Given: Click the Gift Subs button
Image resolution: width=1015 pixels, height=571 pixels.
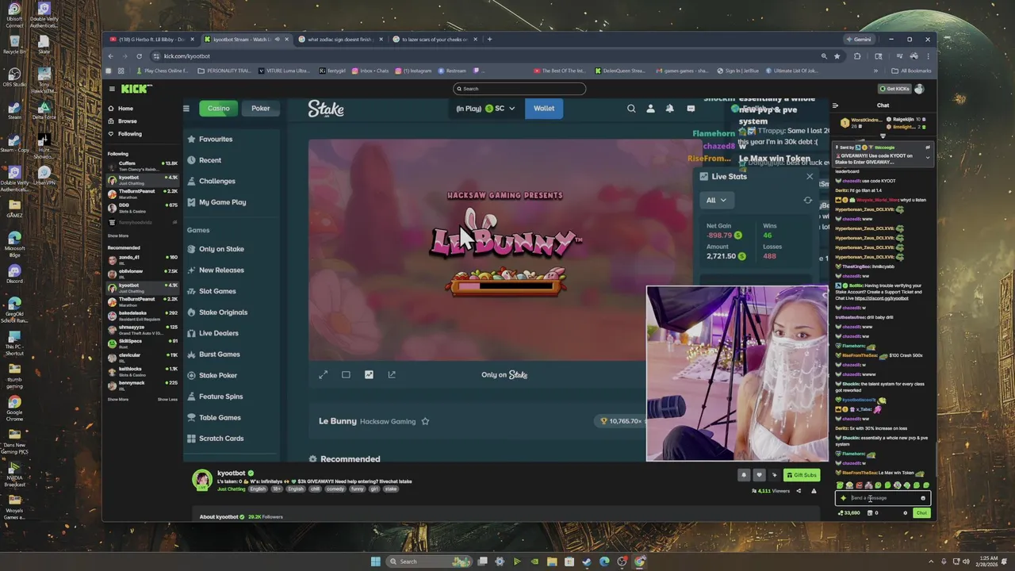Looking at the screenshot, I should pos(802,475).
